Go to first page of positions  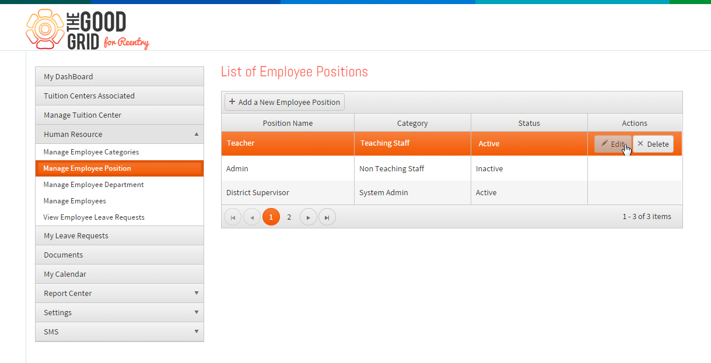tap(233, 217)
